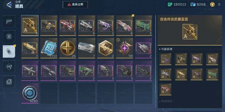225x112 pixels.
Task: Click the last pink weapon reward in 可能获得
Action: (x=165, y=89)
